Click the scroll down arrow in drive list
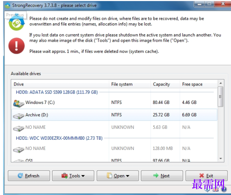 tap(221, 159)
